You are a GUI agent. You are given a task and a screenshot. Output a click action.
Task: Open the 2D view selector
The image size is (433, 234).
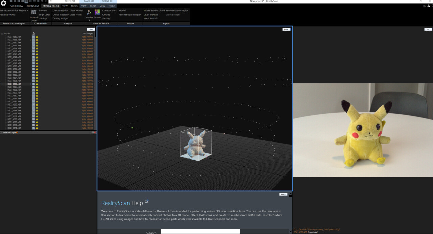[428, 30]
